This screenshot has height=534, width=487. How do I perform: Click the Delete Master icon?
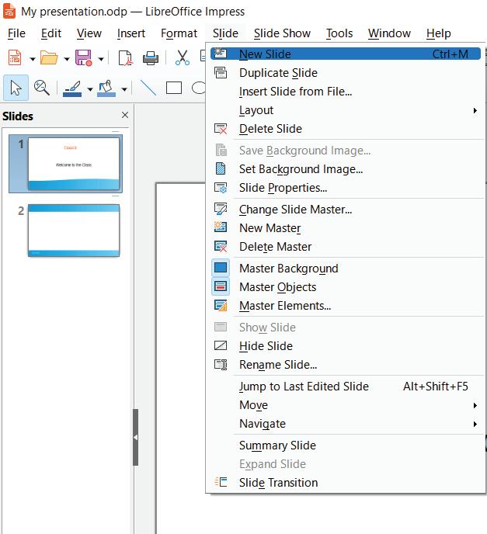(x=221, y=246)
